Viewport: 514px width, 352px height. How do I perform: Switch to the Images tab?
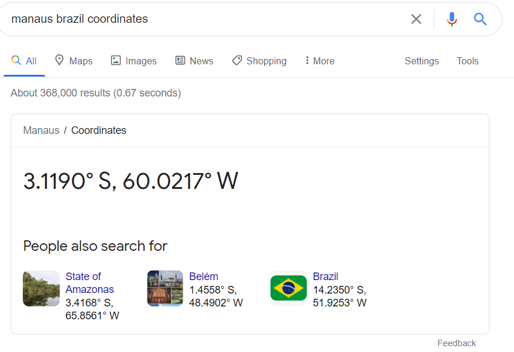coord(134,61)
